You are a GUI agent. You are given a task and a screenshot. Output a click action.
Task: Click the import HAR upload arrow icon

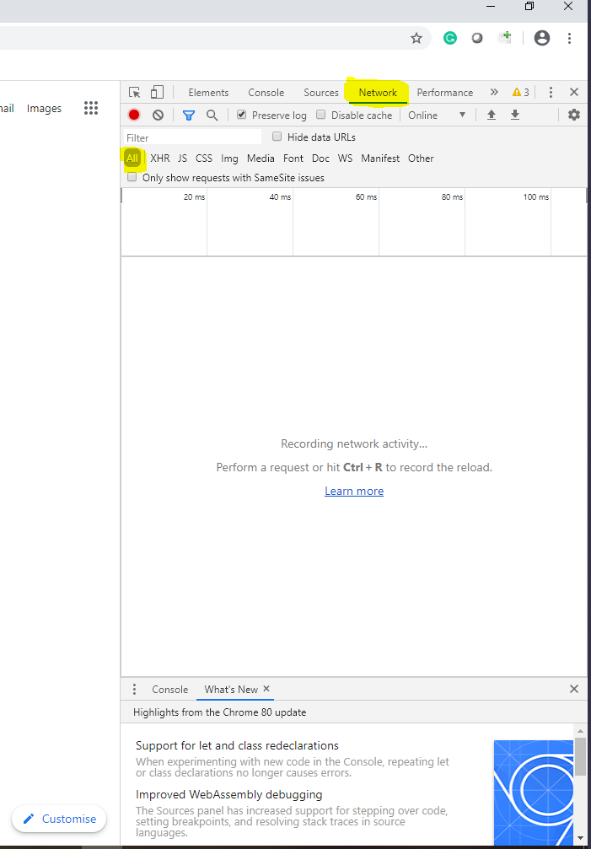click(492, 115)
